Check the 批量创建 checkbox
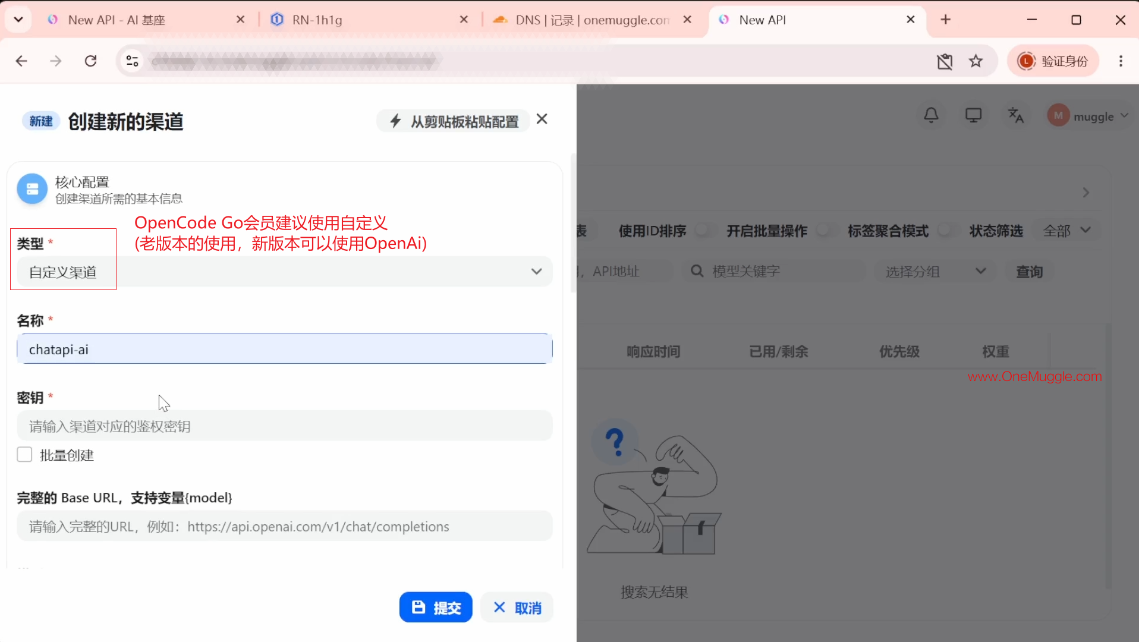1139x642 pixels. (x=24, y=455)
